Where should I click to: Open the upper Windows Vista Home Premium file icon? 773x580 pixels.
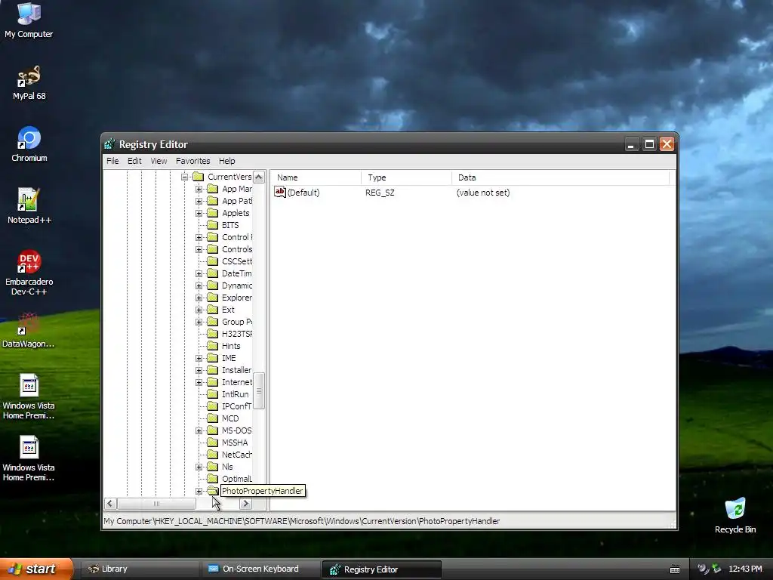(x=29, y=386)
